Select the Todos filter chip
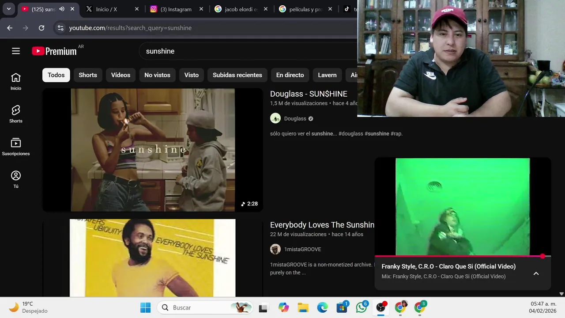This screenshot has width=565, height=318. coord(56,75)
